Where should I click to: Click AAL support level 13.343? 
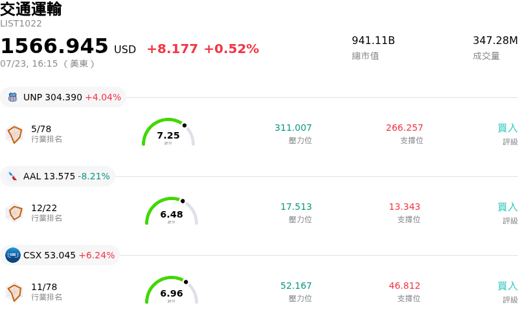404,207
